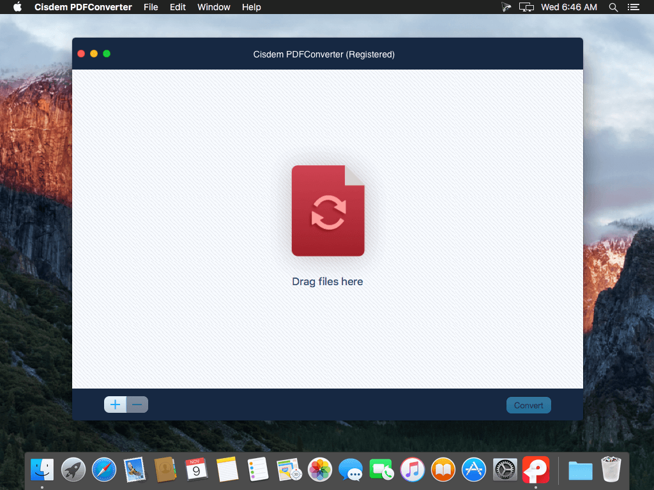The height and width of the screenshot is (490, 654).
Task: Click the plus button to add files
Action: point(115,405)
